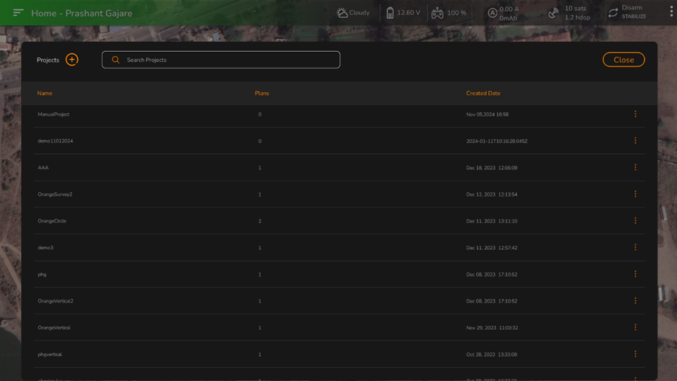
Task: Sort by the Created Date column header
Action: point(483,93)
